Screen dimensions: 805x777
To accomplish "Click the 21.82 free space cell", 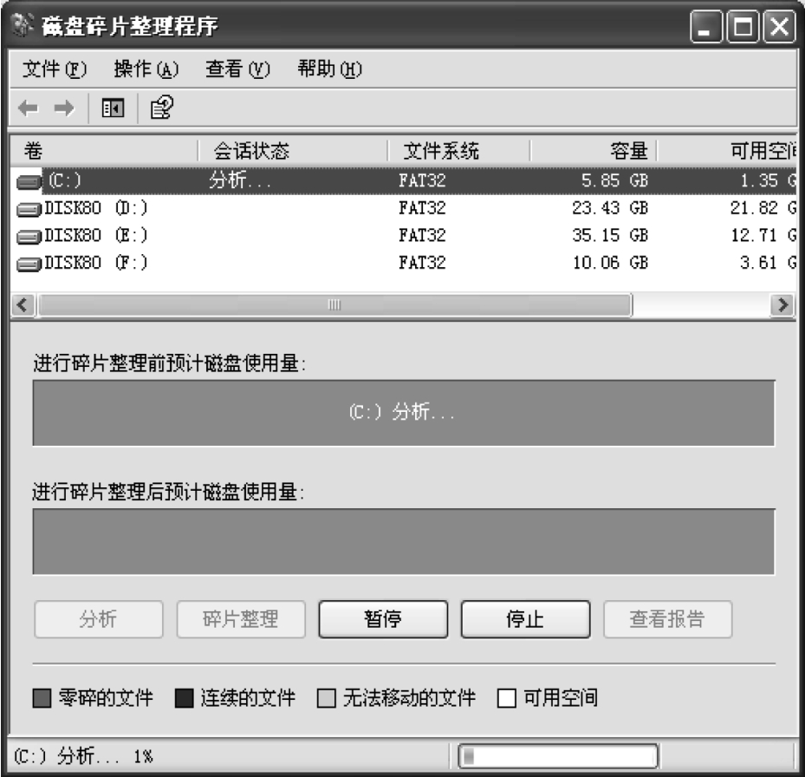I will pos(763,208).
